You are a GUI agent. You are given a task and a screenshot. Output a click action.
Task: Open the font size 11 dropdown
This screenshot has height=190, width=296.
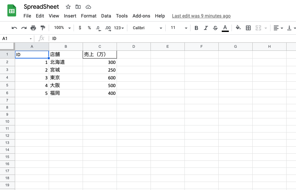tap(179, 28)
